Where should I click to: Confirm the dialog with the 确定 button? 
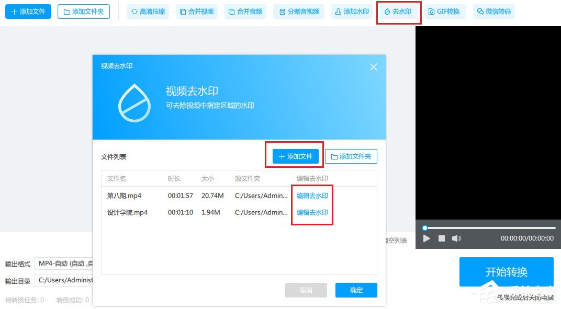coord(356,290)
